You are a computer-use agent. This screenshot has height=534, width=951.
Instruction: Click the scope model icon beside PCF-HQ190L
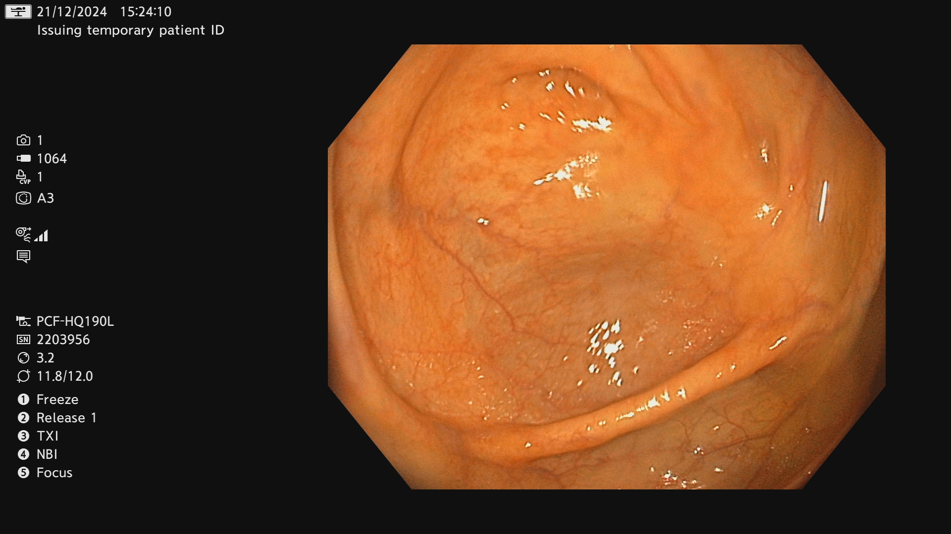pyautogui.click(x=23, y=321)
